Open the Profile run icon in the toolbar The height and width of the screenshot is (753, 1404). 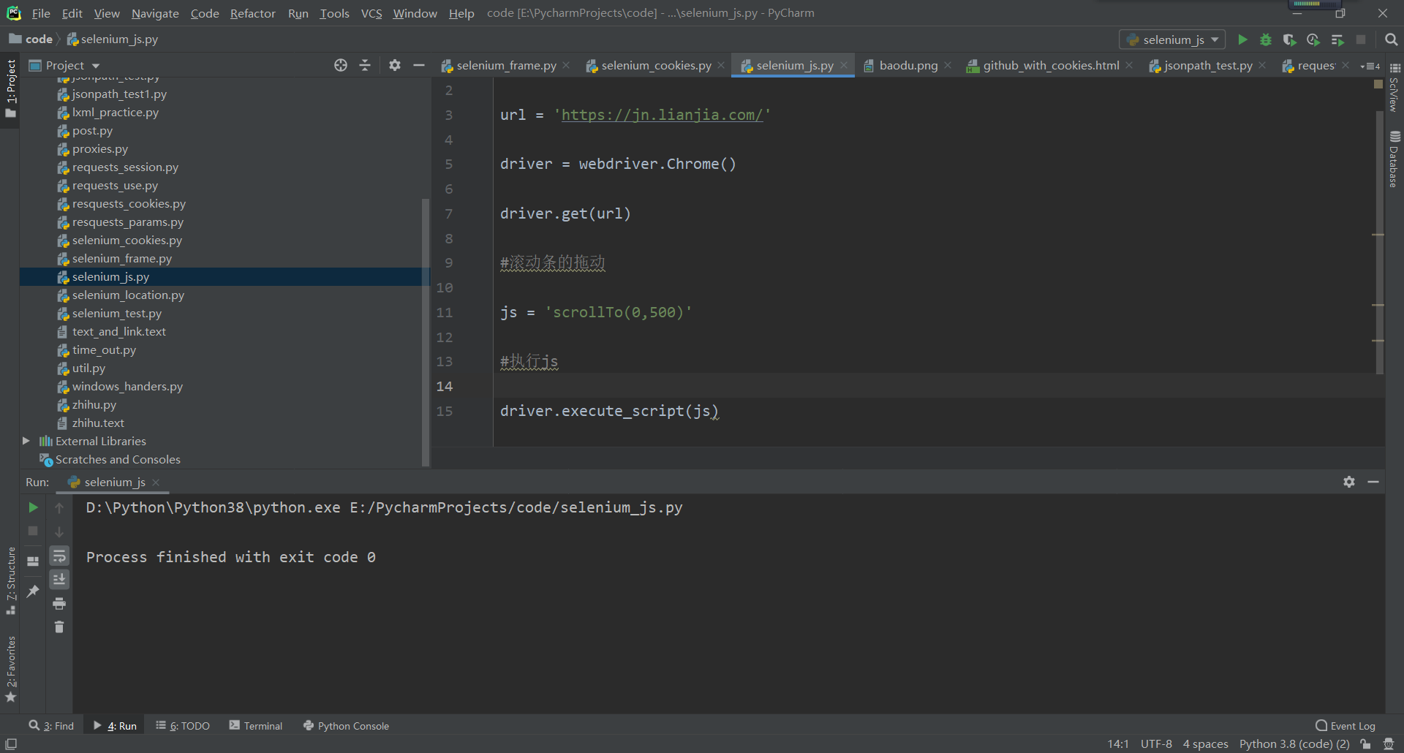click(x=1313, y=39)
